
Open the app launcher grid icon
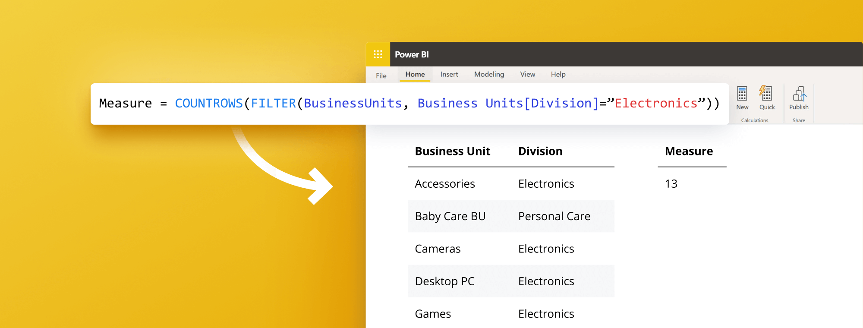pyautogui.click(x=378, y=54)
